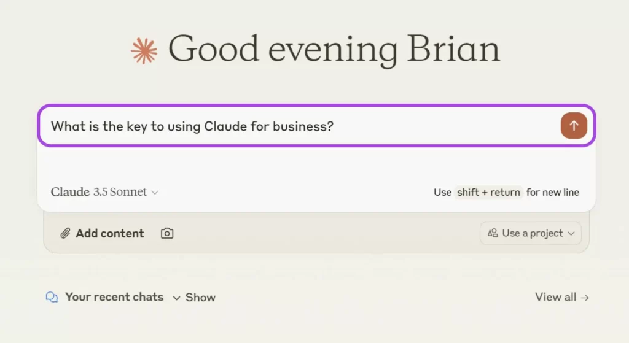Click the shift + return shortcut hint
Viewport: 629px width, 343px height.
(488, 192)
